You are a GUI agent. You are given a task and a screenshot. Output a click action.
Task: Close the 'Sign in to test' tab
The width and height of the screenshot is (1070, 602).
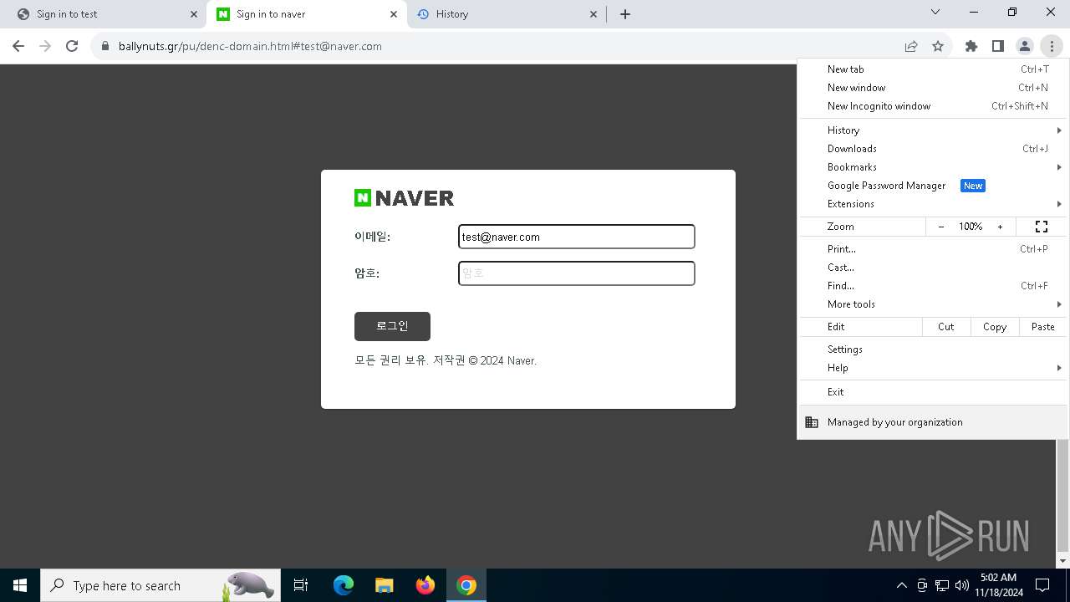coord(194,14)
